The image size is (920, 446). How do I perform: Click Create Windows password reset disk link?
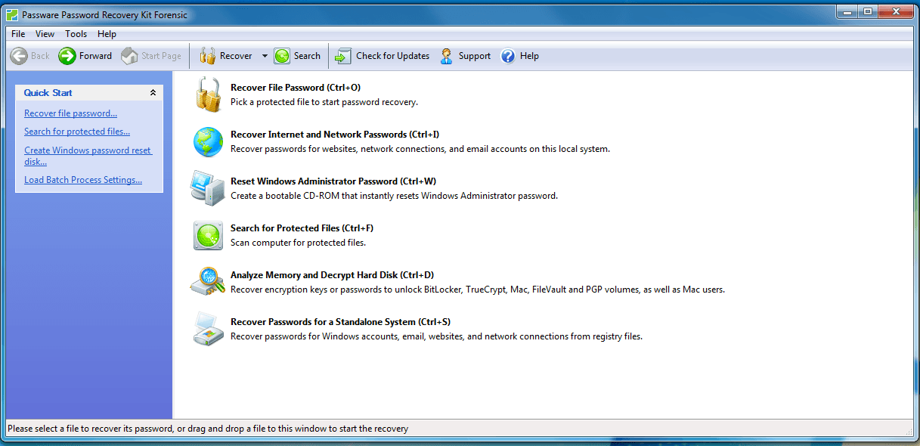coord(88,150)
